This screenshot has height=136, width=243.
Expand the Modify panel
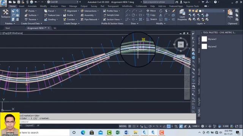(x=161, y=23)
